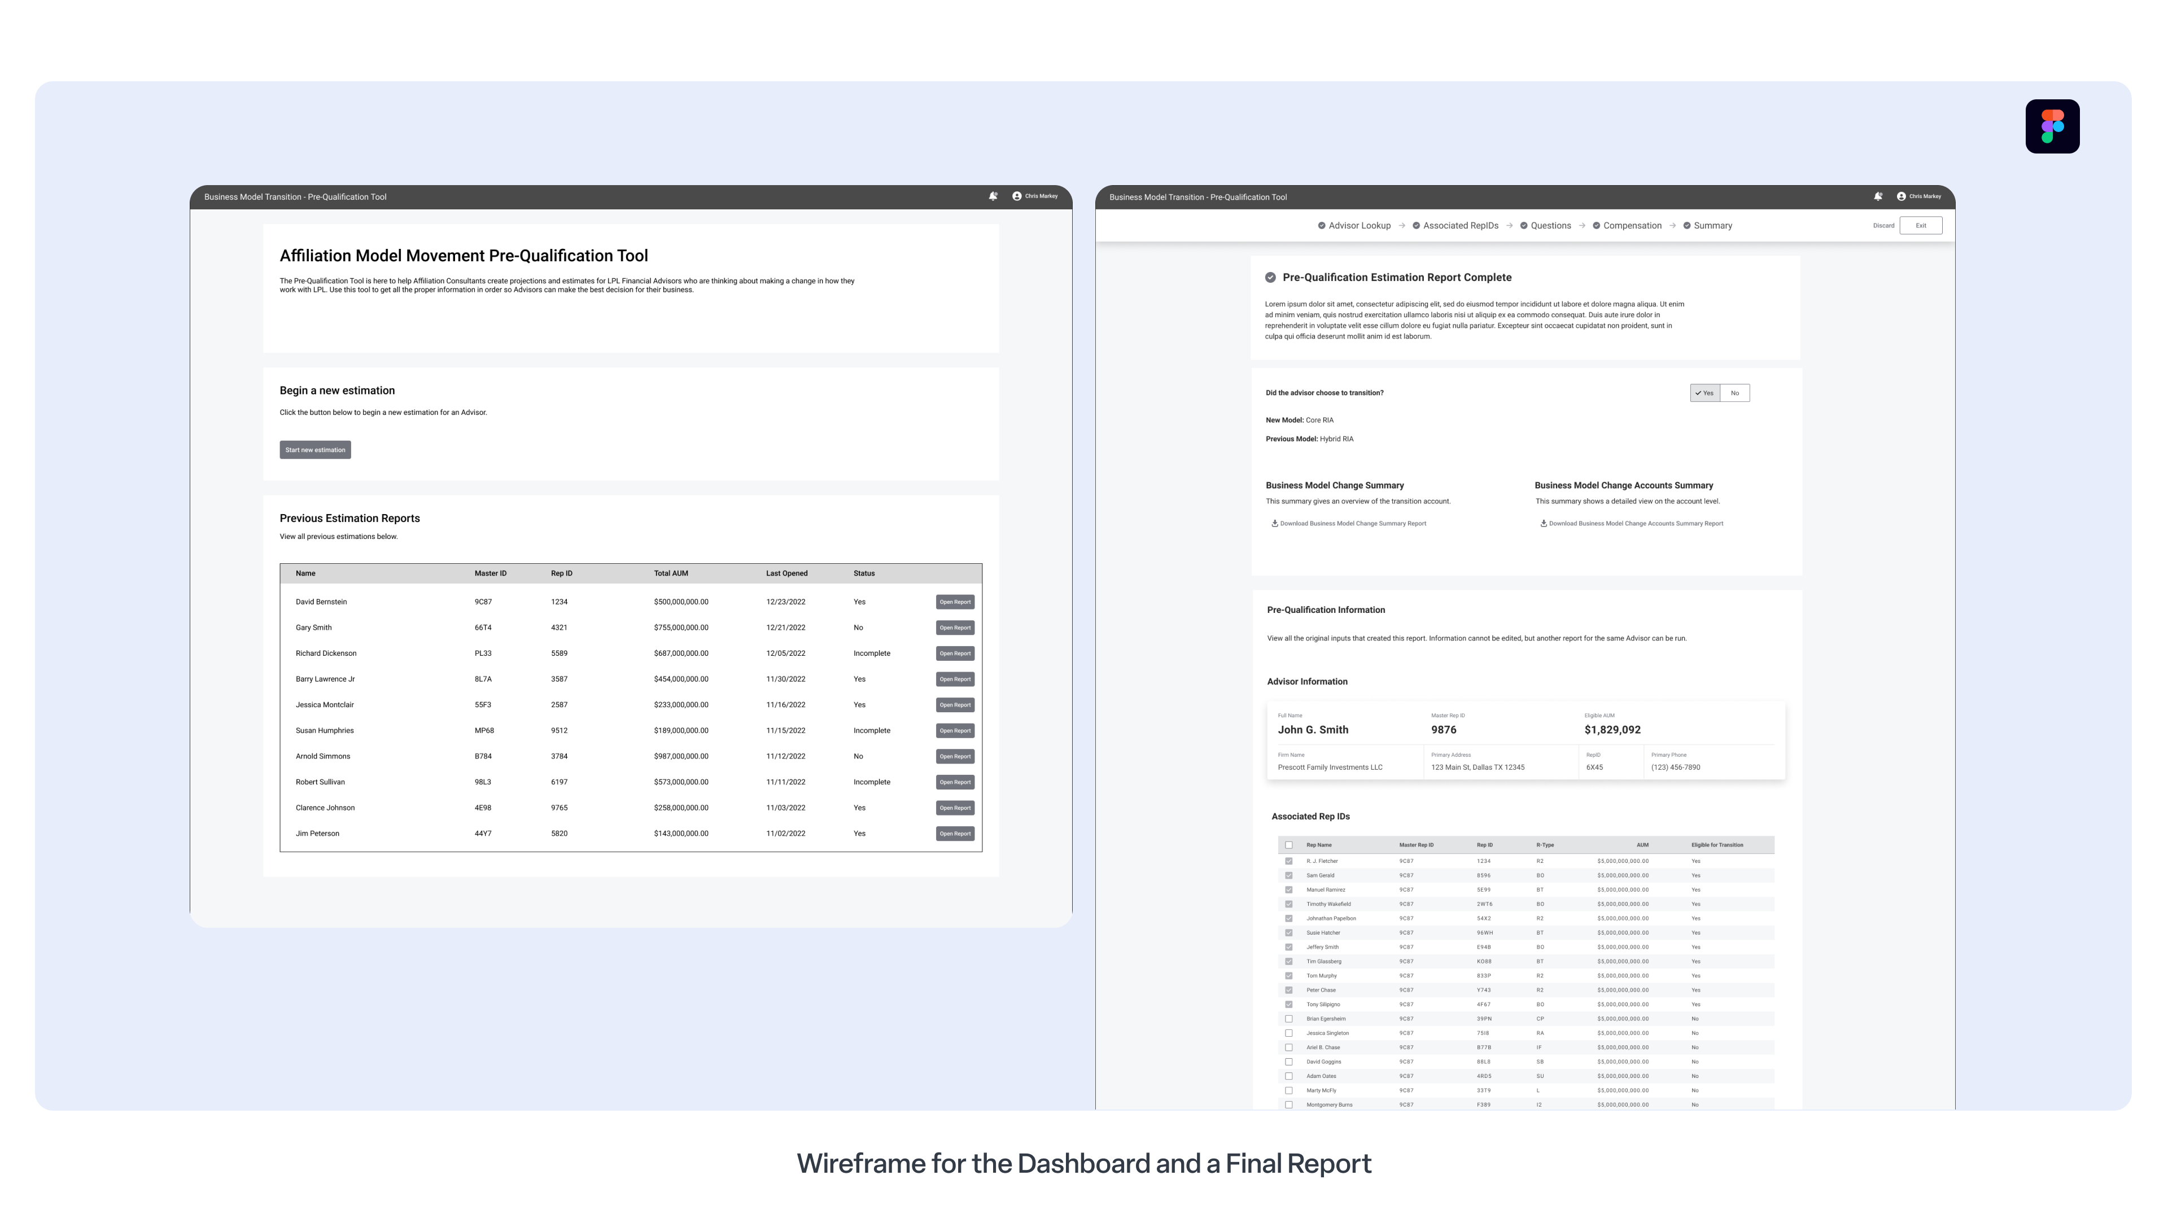Click download icon for Accounts Summary Report

[1544, 523]
